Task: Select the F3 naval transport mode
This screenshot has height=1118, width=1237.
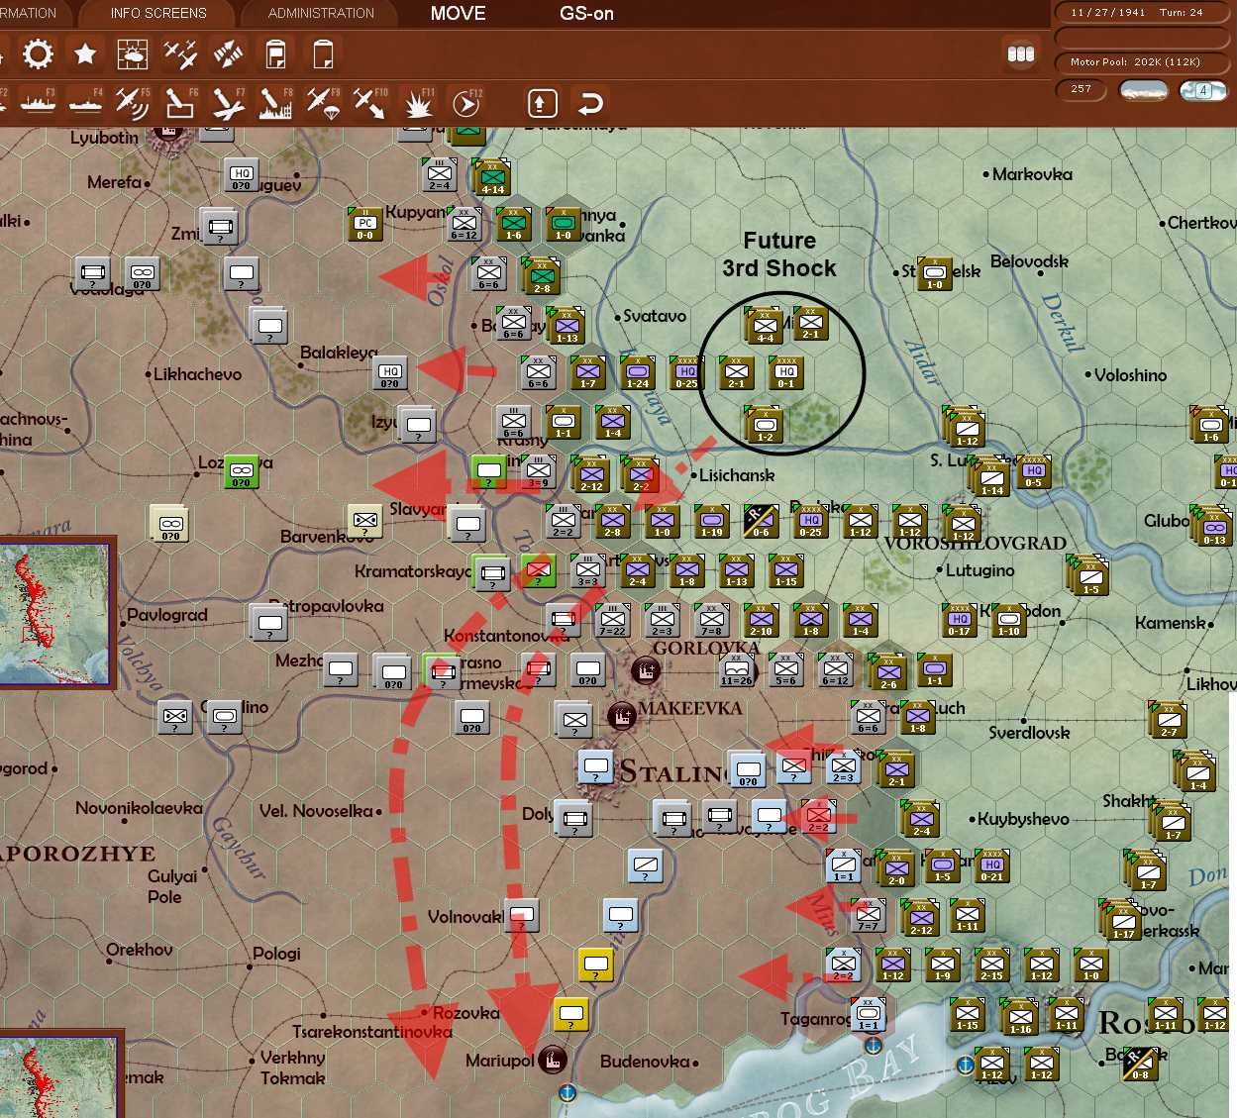Action: pos(38,102)
